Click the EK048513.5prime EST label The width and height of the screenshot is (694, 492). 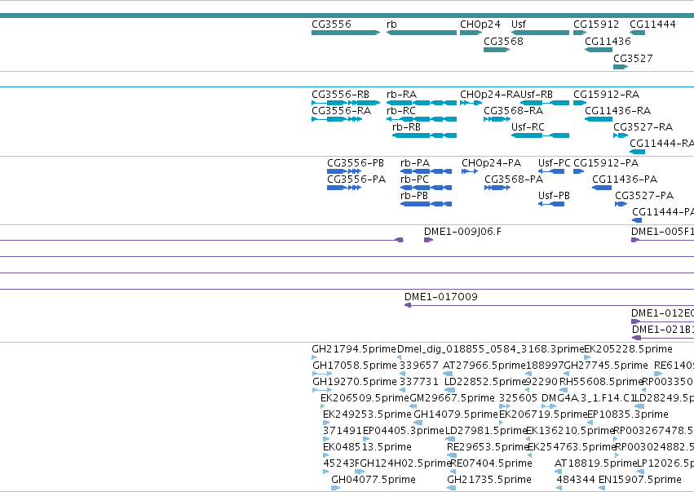tap(367, 447)
